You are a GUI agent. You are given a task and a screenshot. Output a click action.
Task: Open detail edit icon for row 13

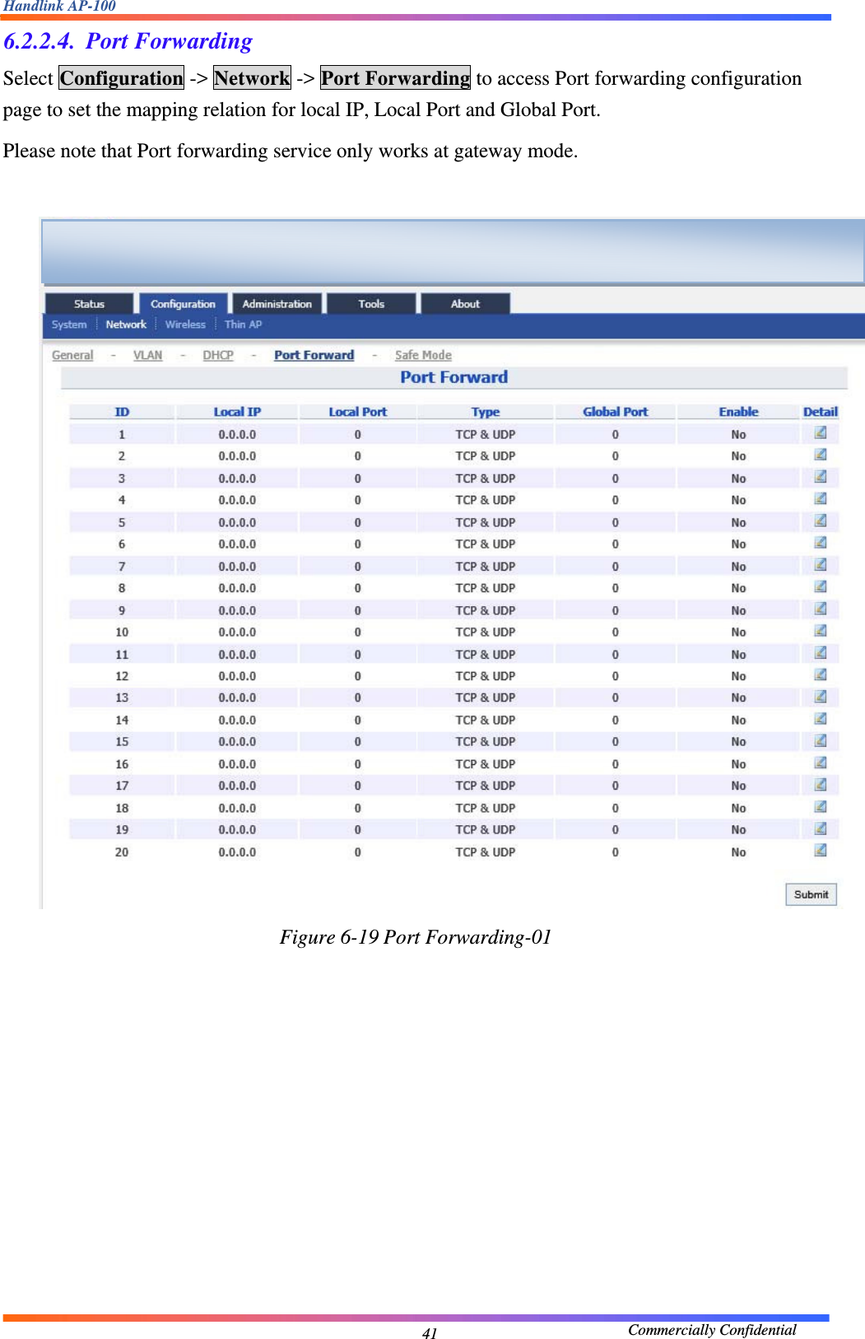click(821, 697)
